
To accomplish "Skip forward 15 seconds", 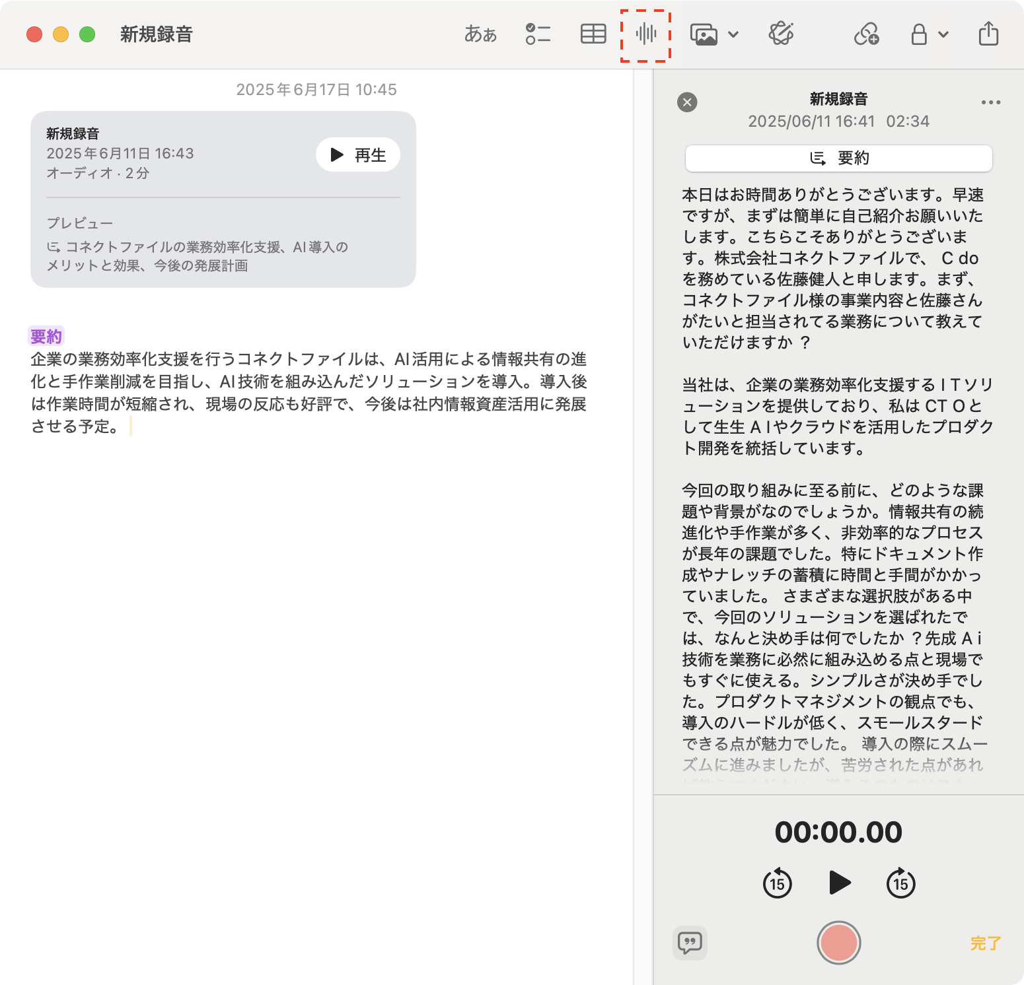I will point(900,883).
